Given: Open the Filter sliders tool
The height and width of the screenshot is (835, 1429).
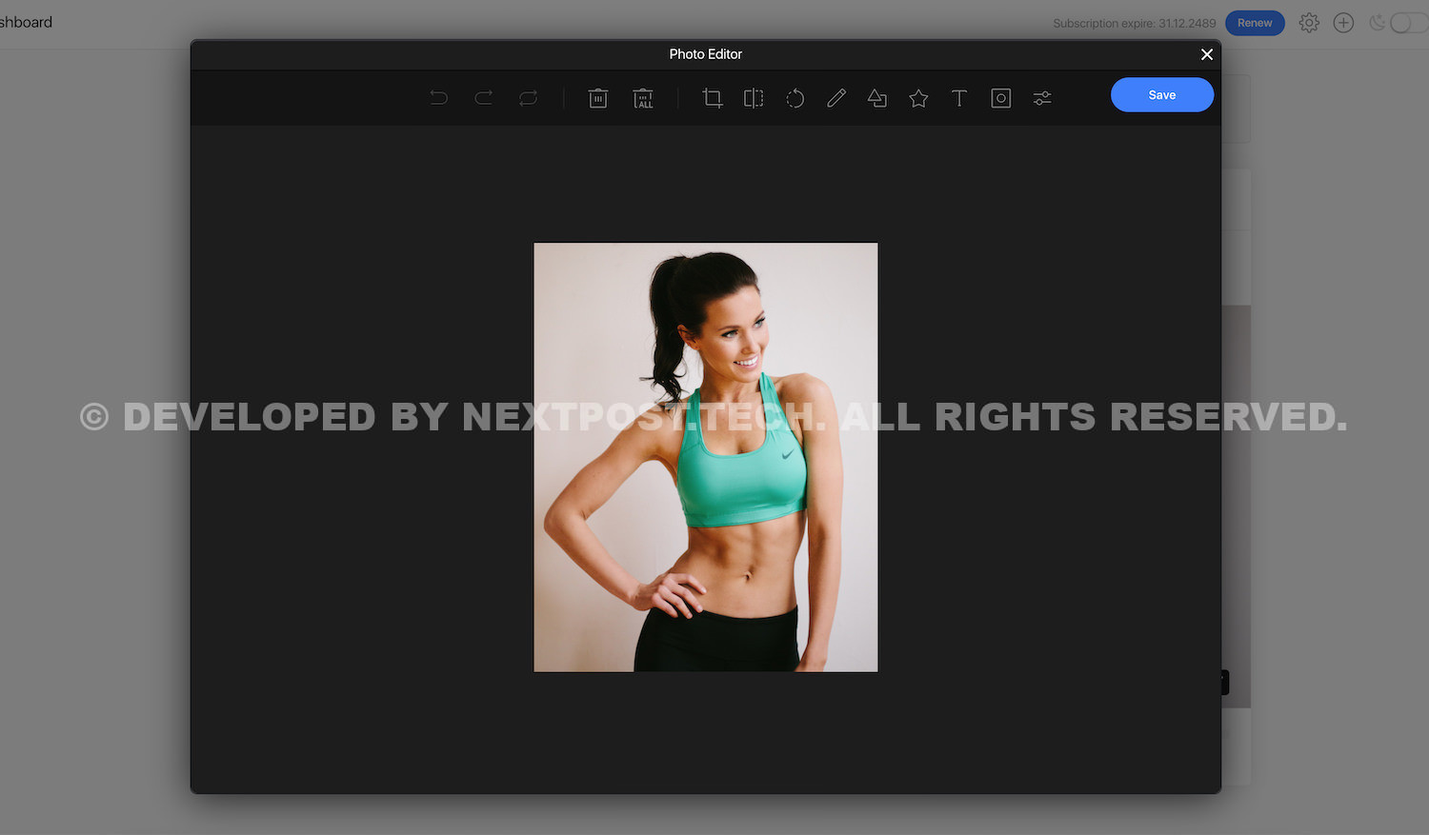Looking at the screenshot, I should pos(1042,98).
